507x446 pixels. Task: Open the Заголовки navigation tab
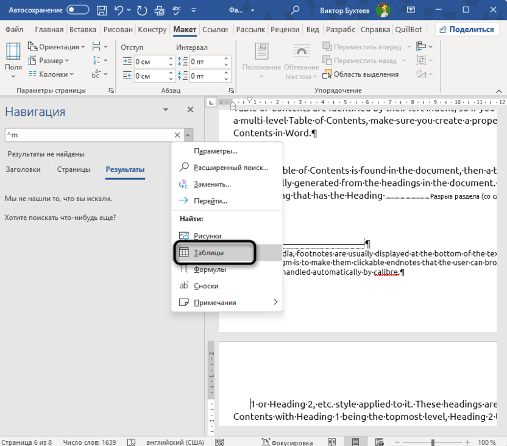(23, 169)
